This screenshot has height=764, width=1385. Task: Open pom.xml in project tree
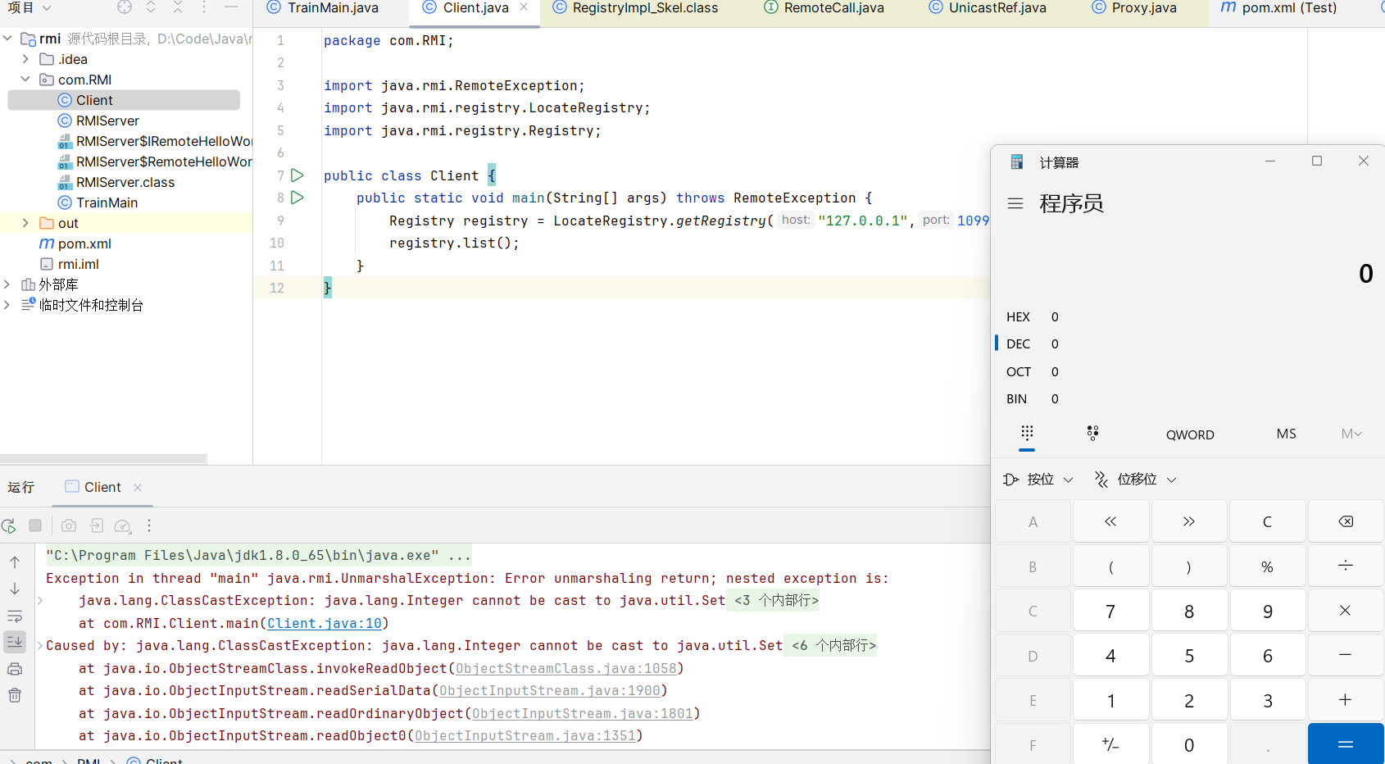(x=75, y=243)
